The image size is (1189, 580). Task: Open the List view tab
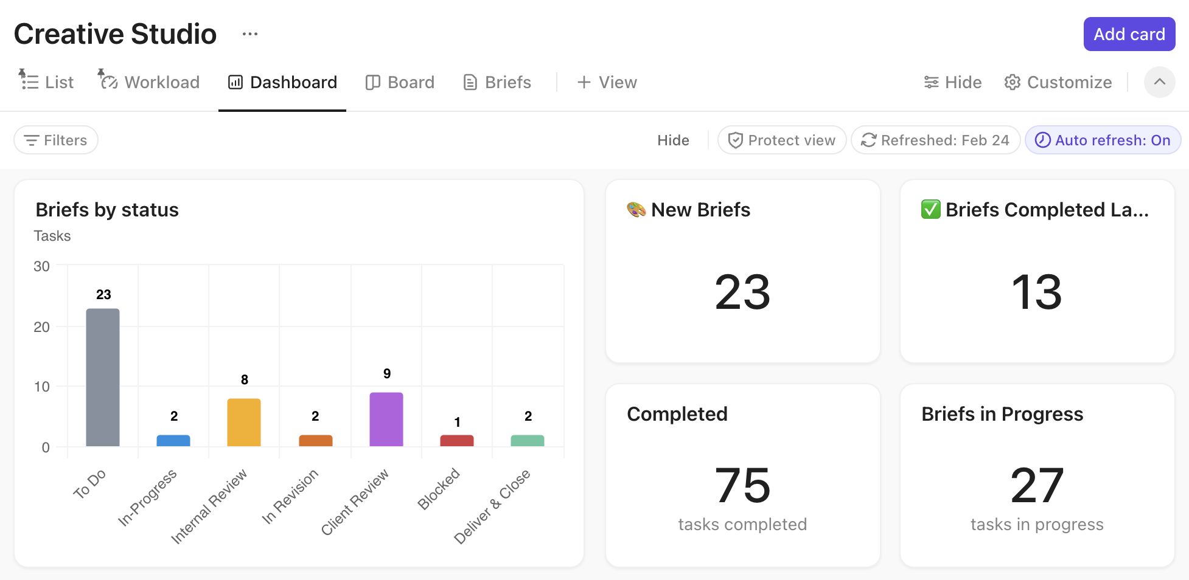coord(46,82)
